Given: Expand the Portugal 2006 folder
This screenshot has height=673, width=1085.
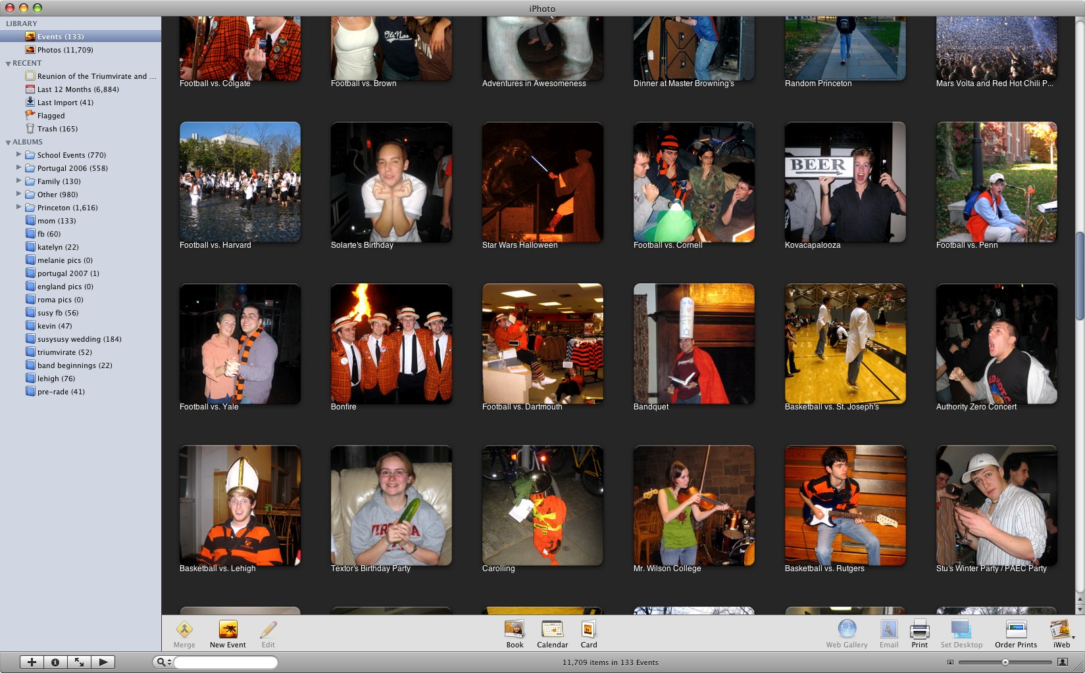Looking at the screenshot, I should click(x=18, y=168).
